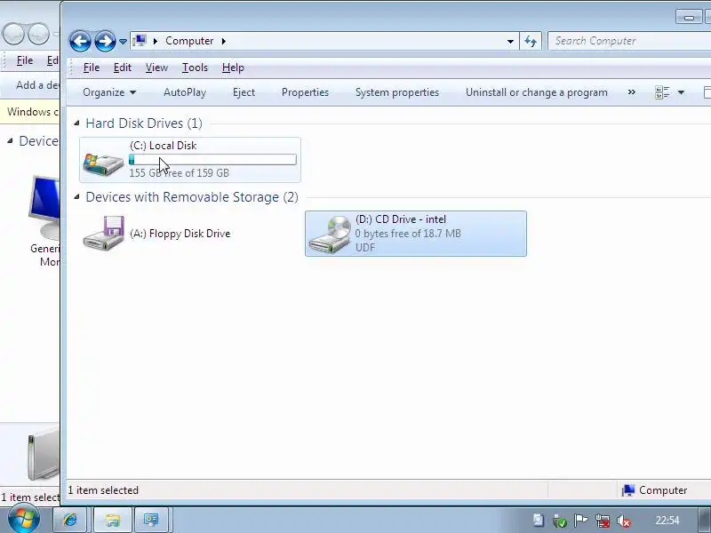Collapse the Devices group in background window
The height and width of the screenshot is (533, 711).
(10, 141)
